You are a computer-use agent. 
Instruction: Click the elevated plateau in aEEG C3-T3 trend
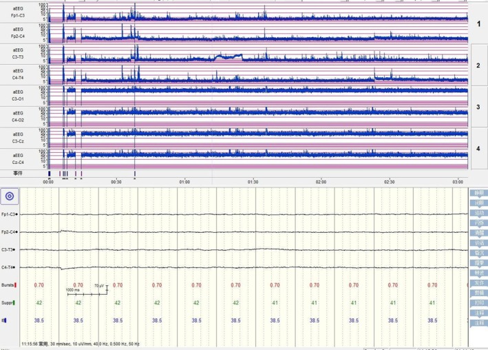tap(229, 56)
